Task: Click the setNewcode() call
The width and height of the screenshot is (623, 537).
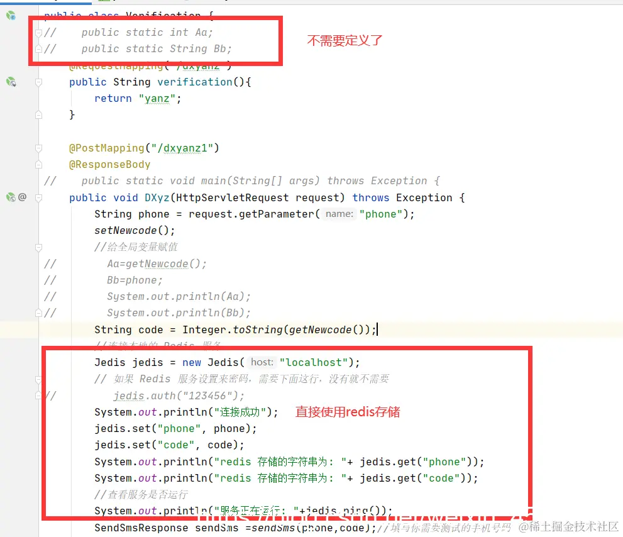Action: pos(135,231)
